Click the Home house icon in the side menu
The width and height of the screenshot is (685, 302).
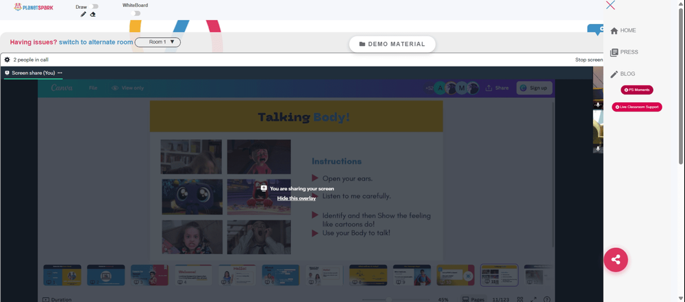tap(614, 31)
